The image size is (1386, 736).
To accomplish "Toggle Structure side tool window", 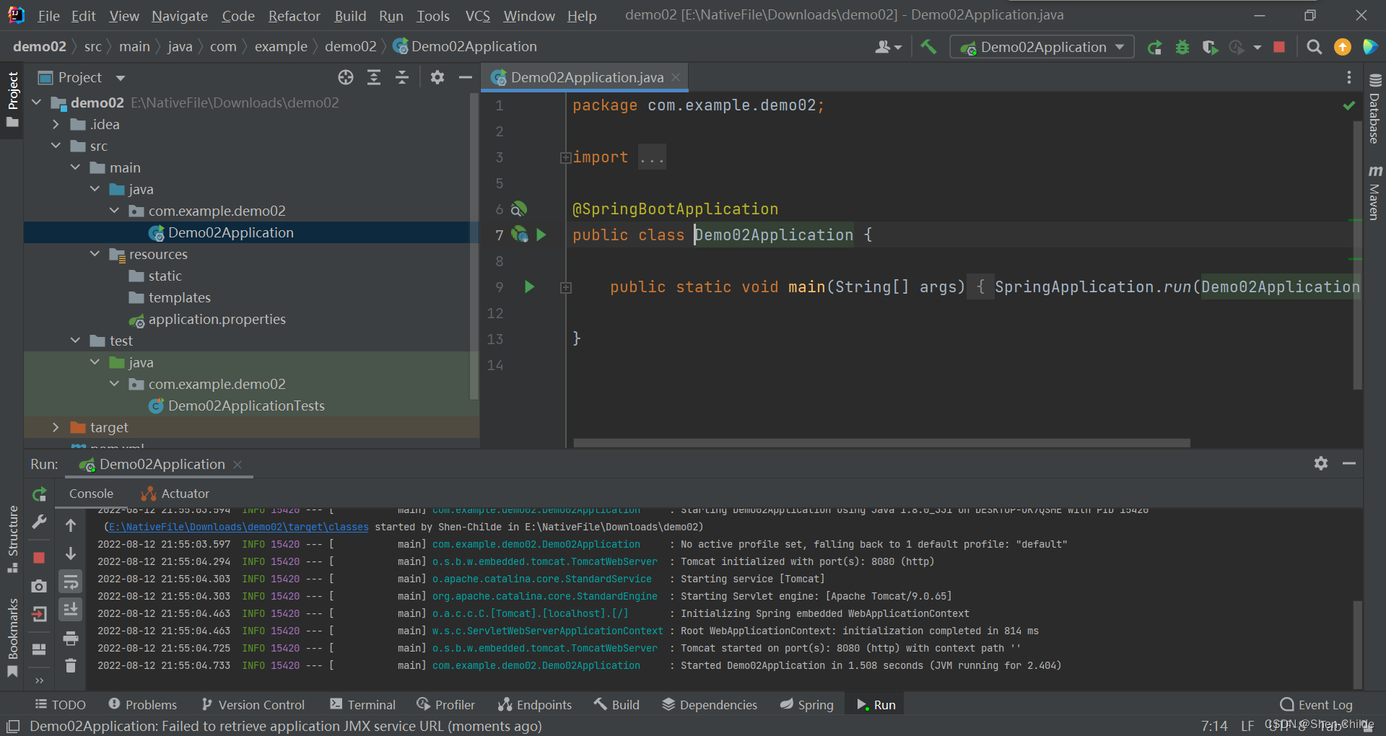I will tap(12, 540).
